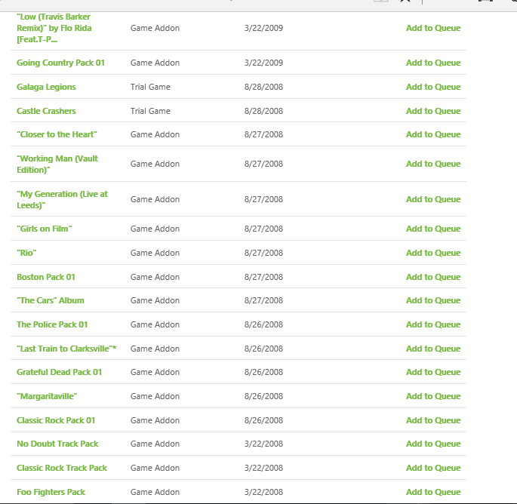Add Boston Pack 01 to queue
517x504 pixels.
[433, 277]
